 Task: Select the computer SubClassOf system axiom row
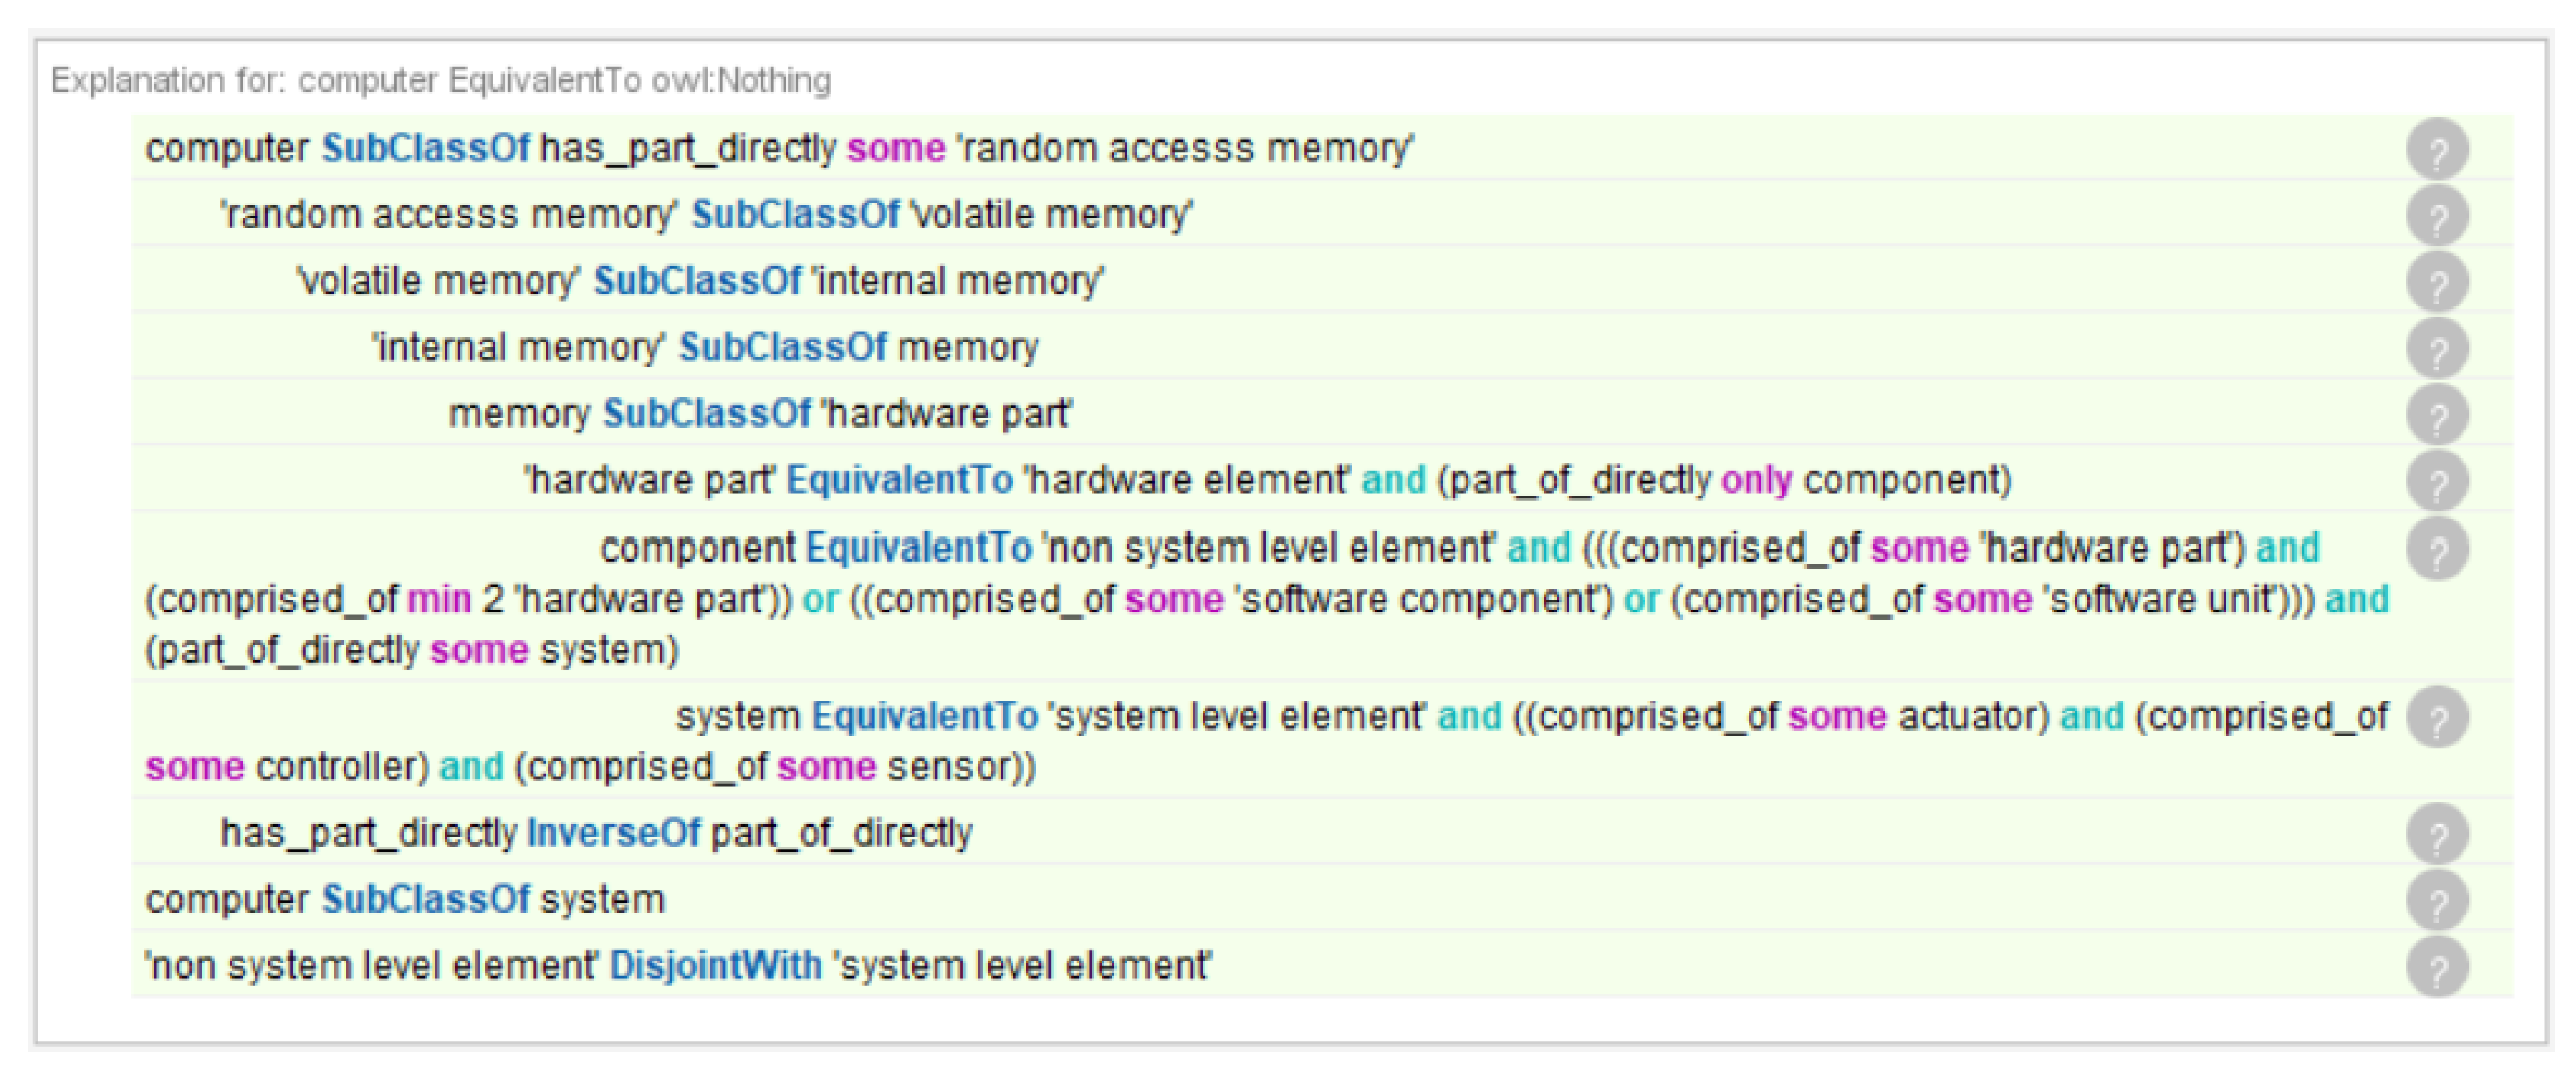[x=1322, y=899]
